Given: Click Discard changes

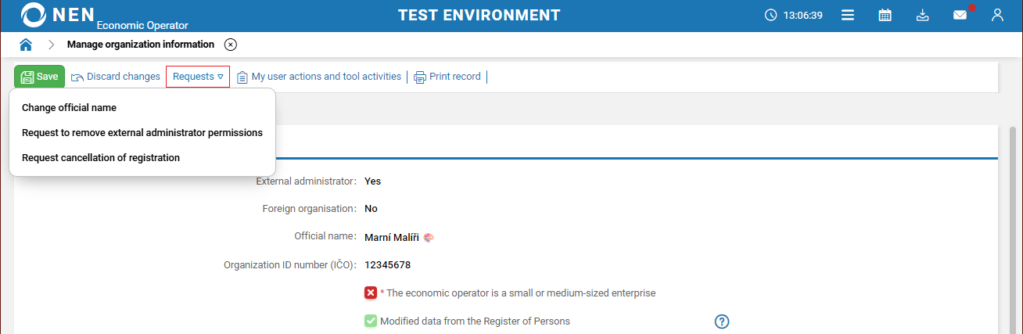Looking at the screenshot, I should tap(116, 77).
